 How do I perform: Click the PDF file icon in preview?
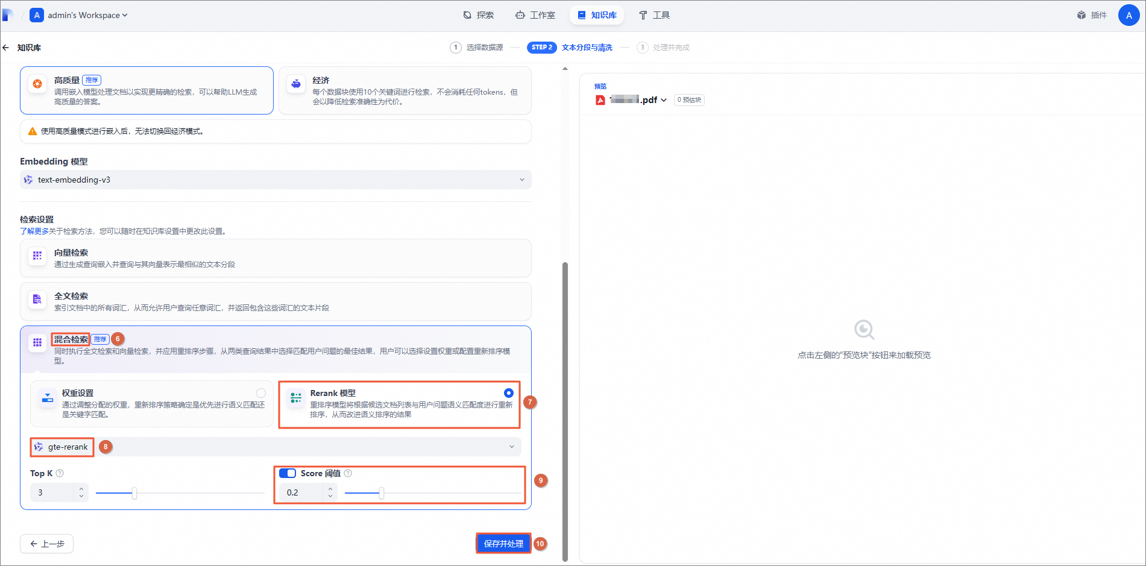click(600, 100)
